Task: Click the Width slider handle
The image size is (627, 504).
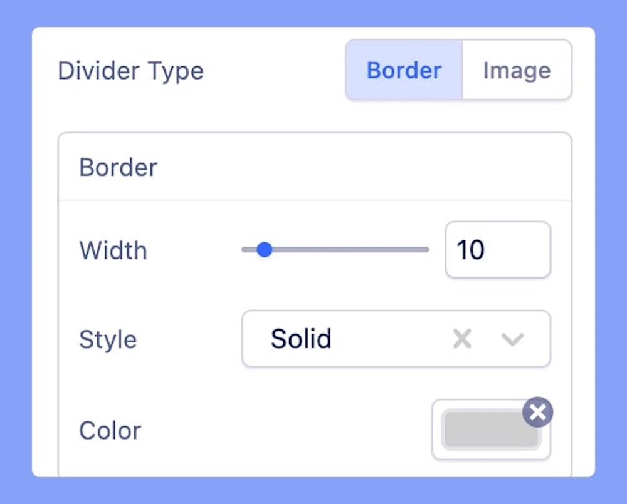Action: 265,250
